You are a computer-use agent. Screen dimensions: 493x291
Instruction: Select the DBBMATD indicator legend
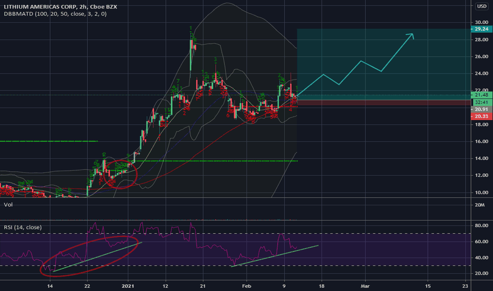(55, 14)
